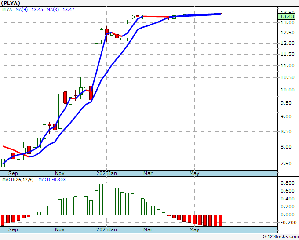
Task: Click Nov on the MACD panel date axis
Action: point(60,229)
